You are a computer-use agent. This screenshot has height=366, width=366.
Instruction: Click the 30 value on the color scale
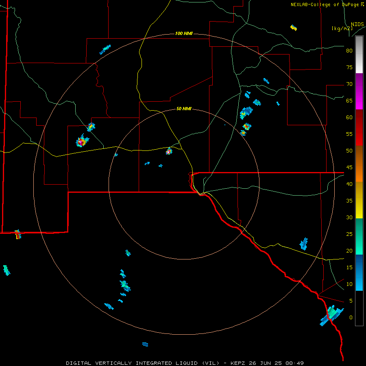[349, 217]
